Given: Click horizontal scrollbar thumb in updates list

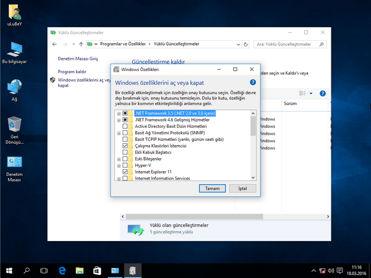Looking at the screenshot, I should point(194,217).
